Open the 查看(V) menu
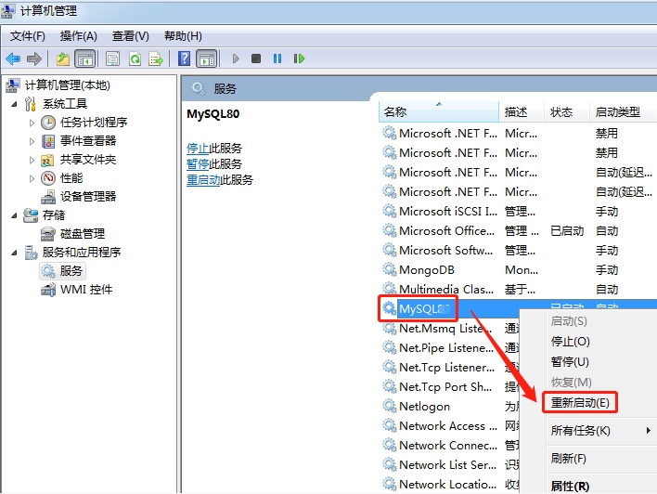Image resolution: width=657 pixels, height=494 pixels. (130, 36)
